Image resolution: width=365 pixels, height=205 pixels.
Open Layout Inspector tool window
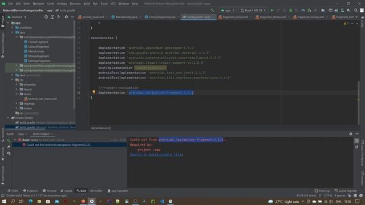coord(346,191)
